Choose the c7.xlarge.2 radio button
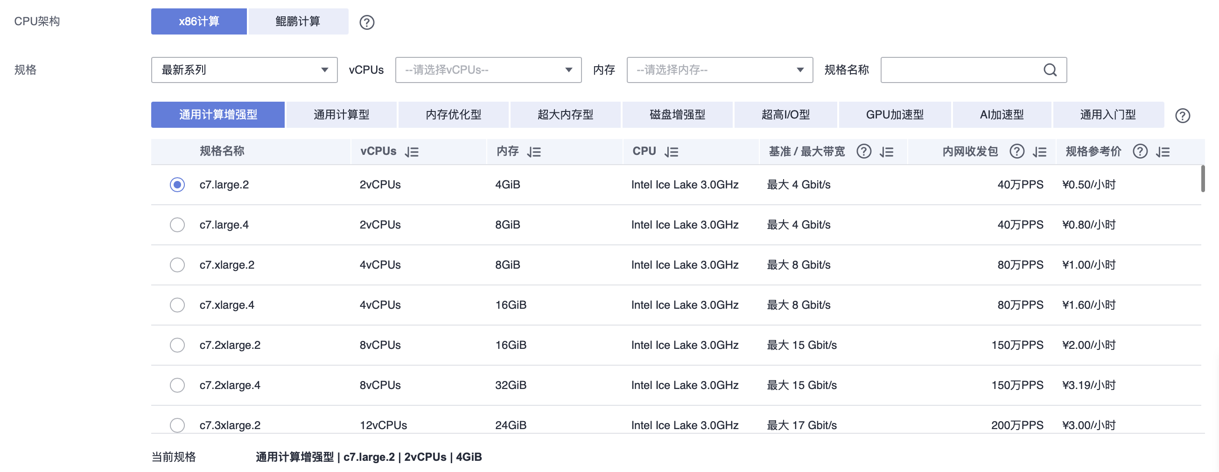 coord(177,265)
